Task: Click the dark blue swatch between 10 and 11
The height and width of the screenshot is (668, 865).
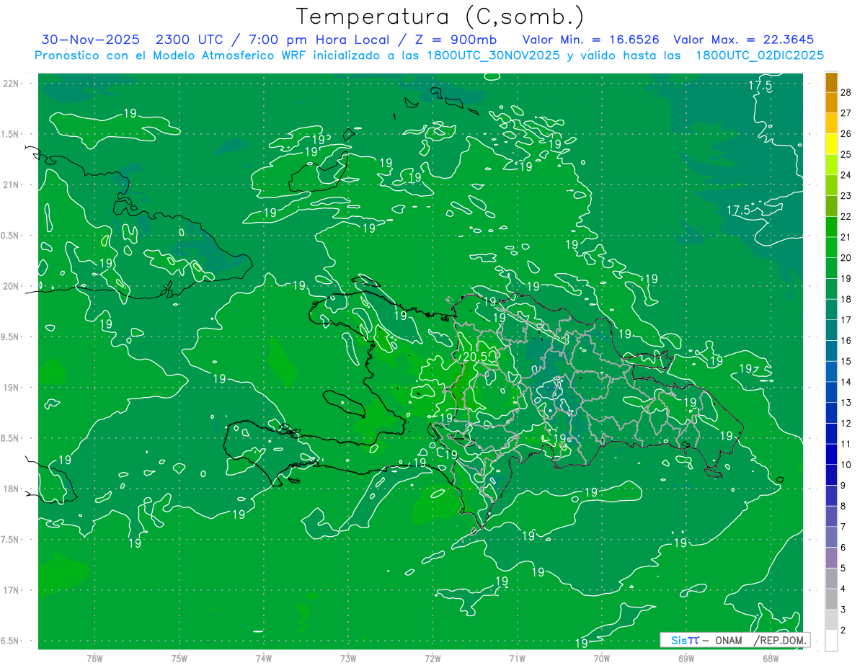Action: 831,454
